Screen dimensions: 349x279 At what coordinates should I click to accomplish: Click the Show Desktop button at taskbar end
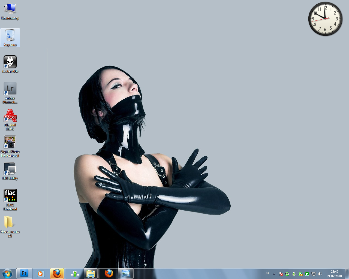tap(347, 274)
